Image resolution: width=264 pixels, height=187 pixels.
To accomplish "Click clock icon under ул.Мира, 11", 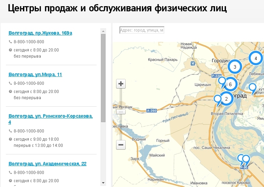I will click(x=10, y=92).
